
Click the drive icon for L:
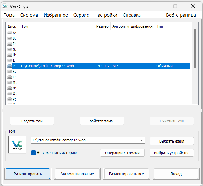click(10, 77)
